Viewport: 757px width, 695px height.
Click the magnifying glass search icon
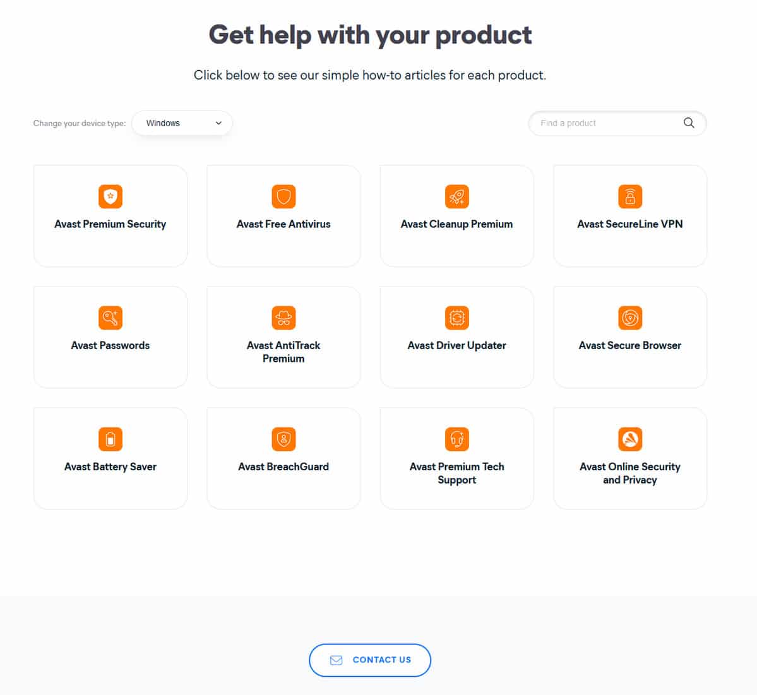click(x=689, y=123)
